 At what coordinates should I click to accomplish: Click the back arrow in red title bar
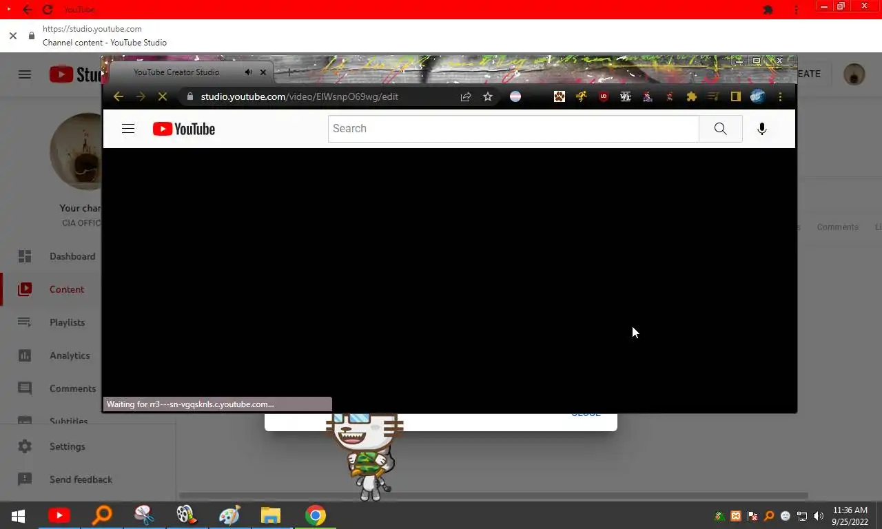coord(28,10)
